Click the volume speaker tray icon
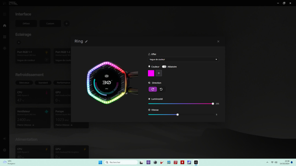Screen dimensions: 296x166 click(x=276, y=162)
